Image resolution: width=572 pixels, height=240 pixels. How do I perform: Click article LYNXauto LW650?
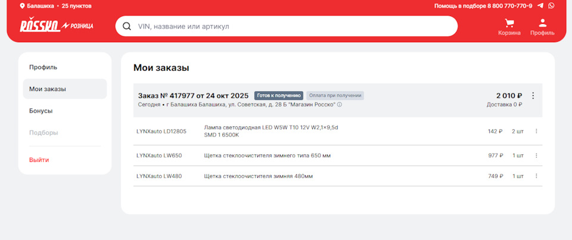pos(159,155)
